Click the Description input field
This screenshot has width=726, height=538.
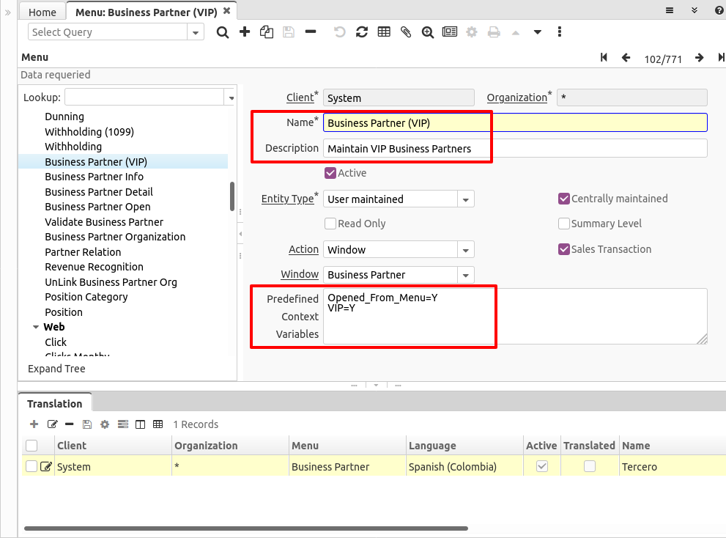[x=514, y=149]
